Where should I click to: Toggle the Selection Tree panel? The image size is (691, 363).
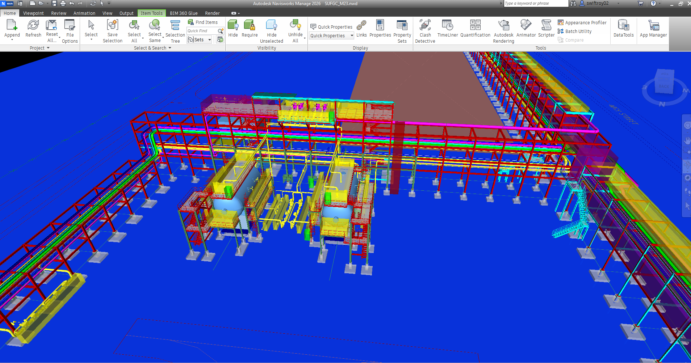pos(175,31)
